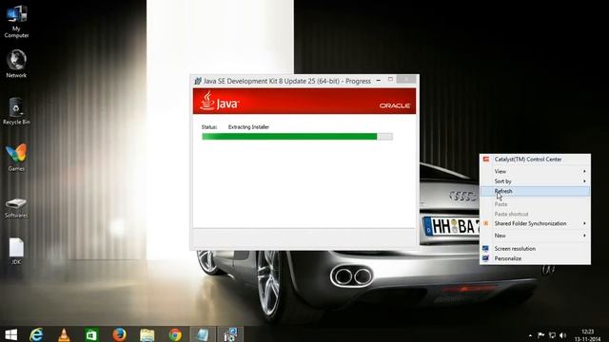The height and width of the screenshot is (342, 609).
Task: Open Windows Store from taskbar
Action: [x=91, y=334]
